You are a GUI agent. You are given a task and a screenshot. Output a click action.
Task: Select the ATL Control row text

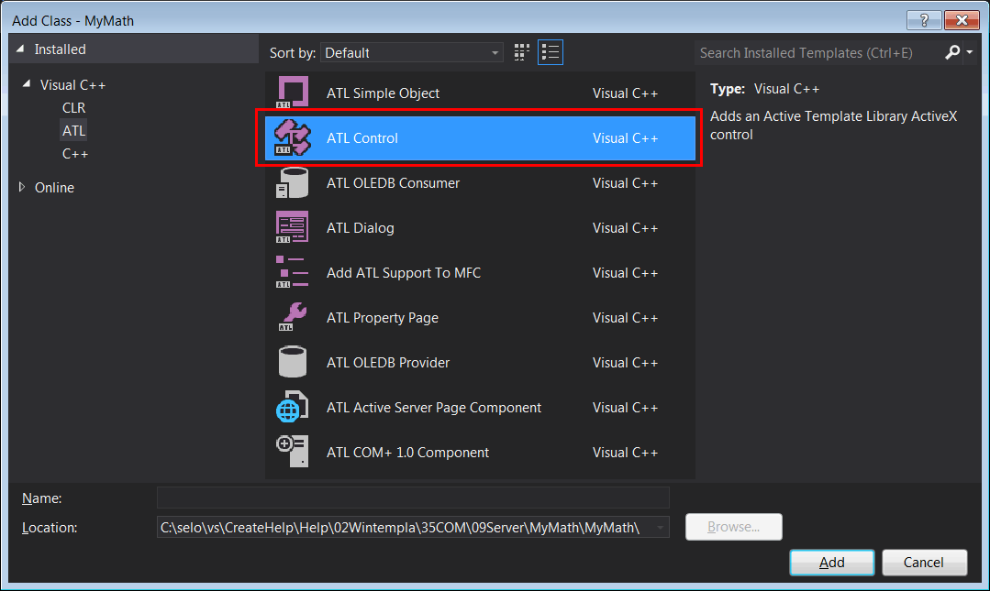tap(362, 138)
